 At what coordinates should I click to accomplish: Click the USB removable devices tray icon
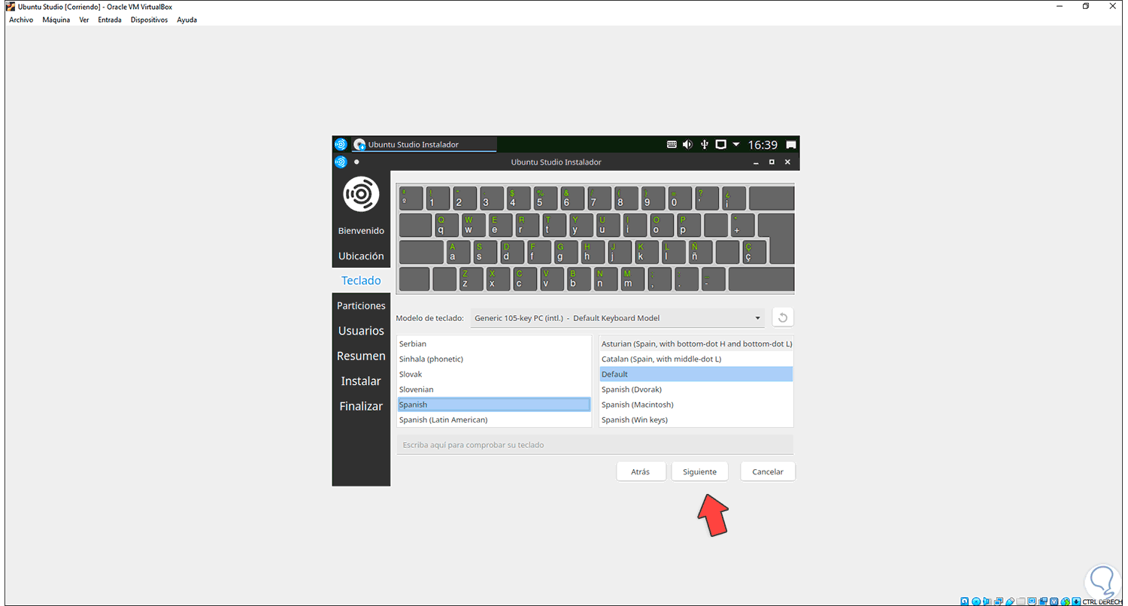coord(704,144)
